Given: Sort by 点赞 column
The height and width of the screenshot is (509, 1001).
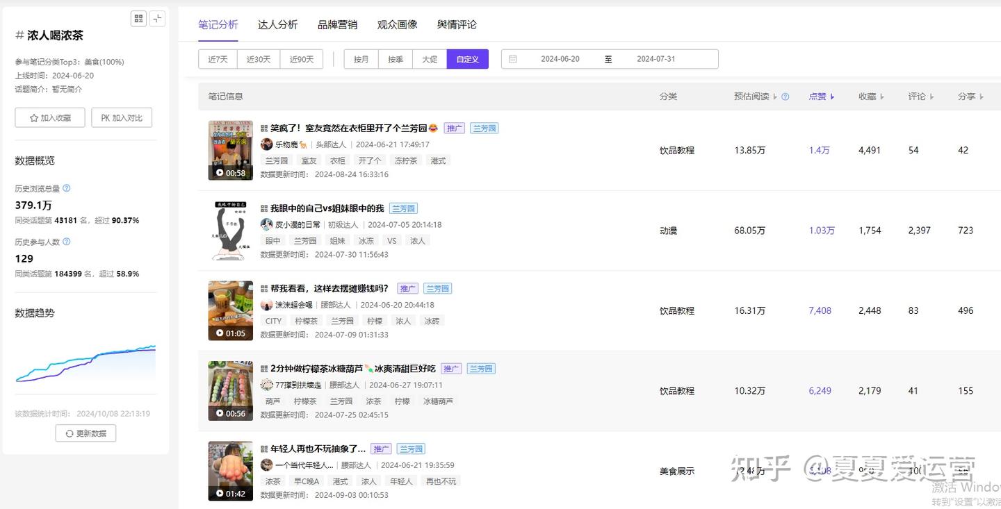Looking at the screenshot, I should pyautogui.click(x=822, y=97).
